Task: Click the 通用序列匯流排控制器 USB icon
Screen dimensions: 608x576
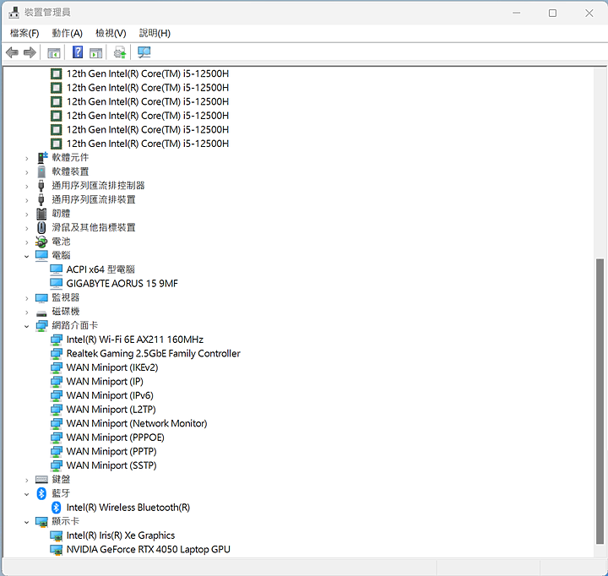Action: tap(41, 186)
